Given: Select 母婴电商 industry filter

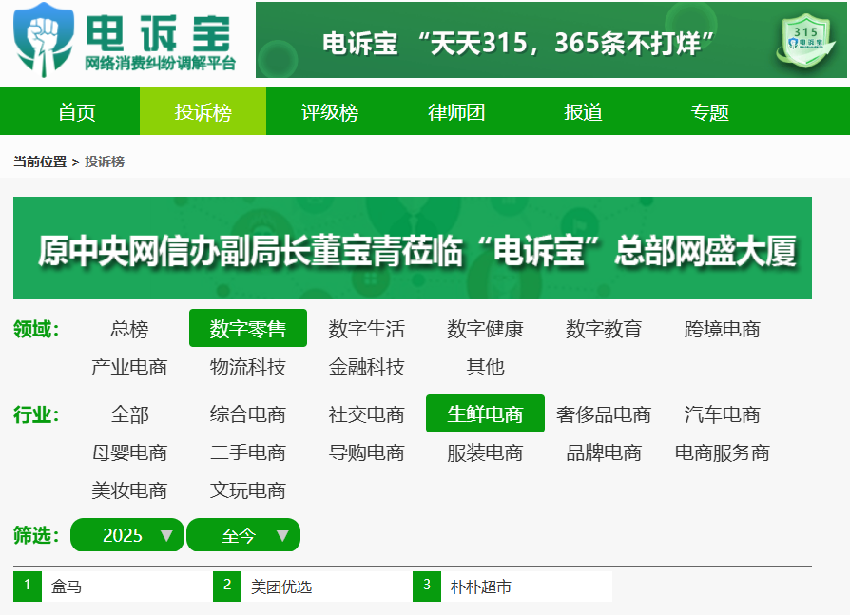Looking at the screenshot, I should [x=129, y=452].
